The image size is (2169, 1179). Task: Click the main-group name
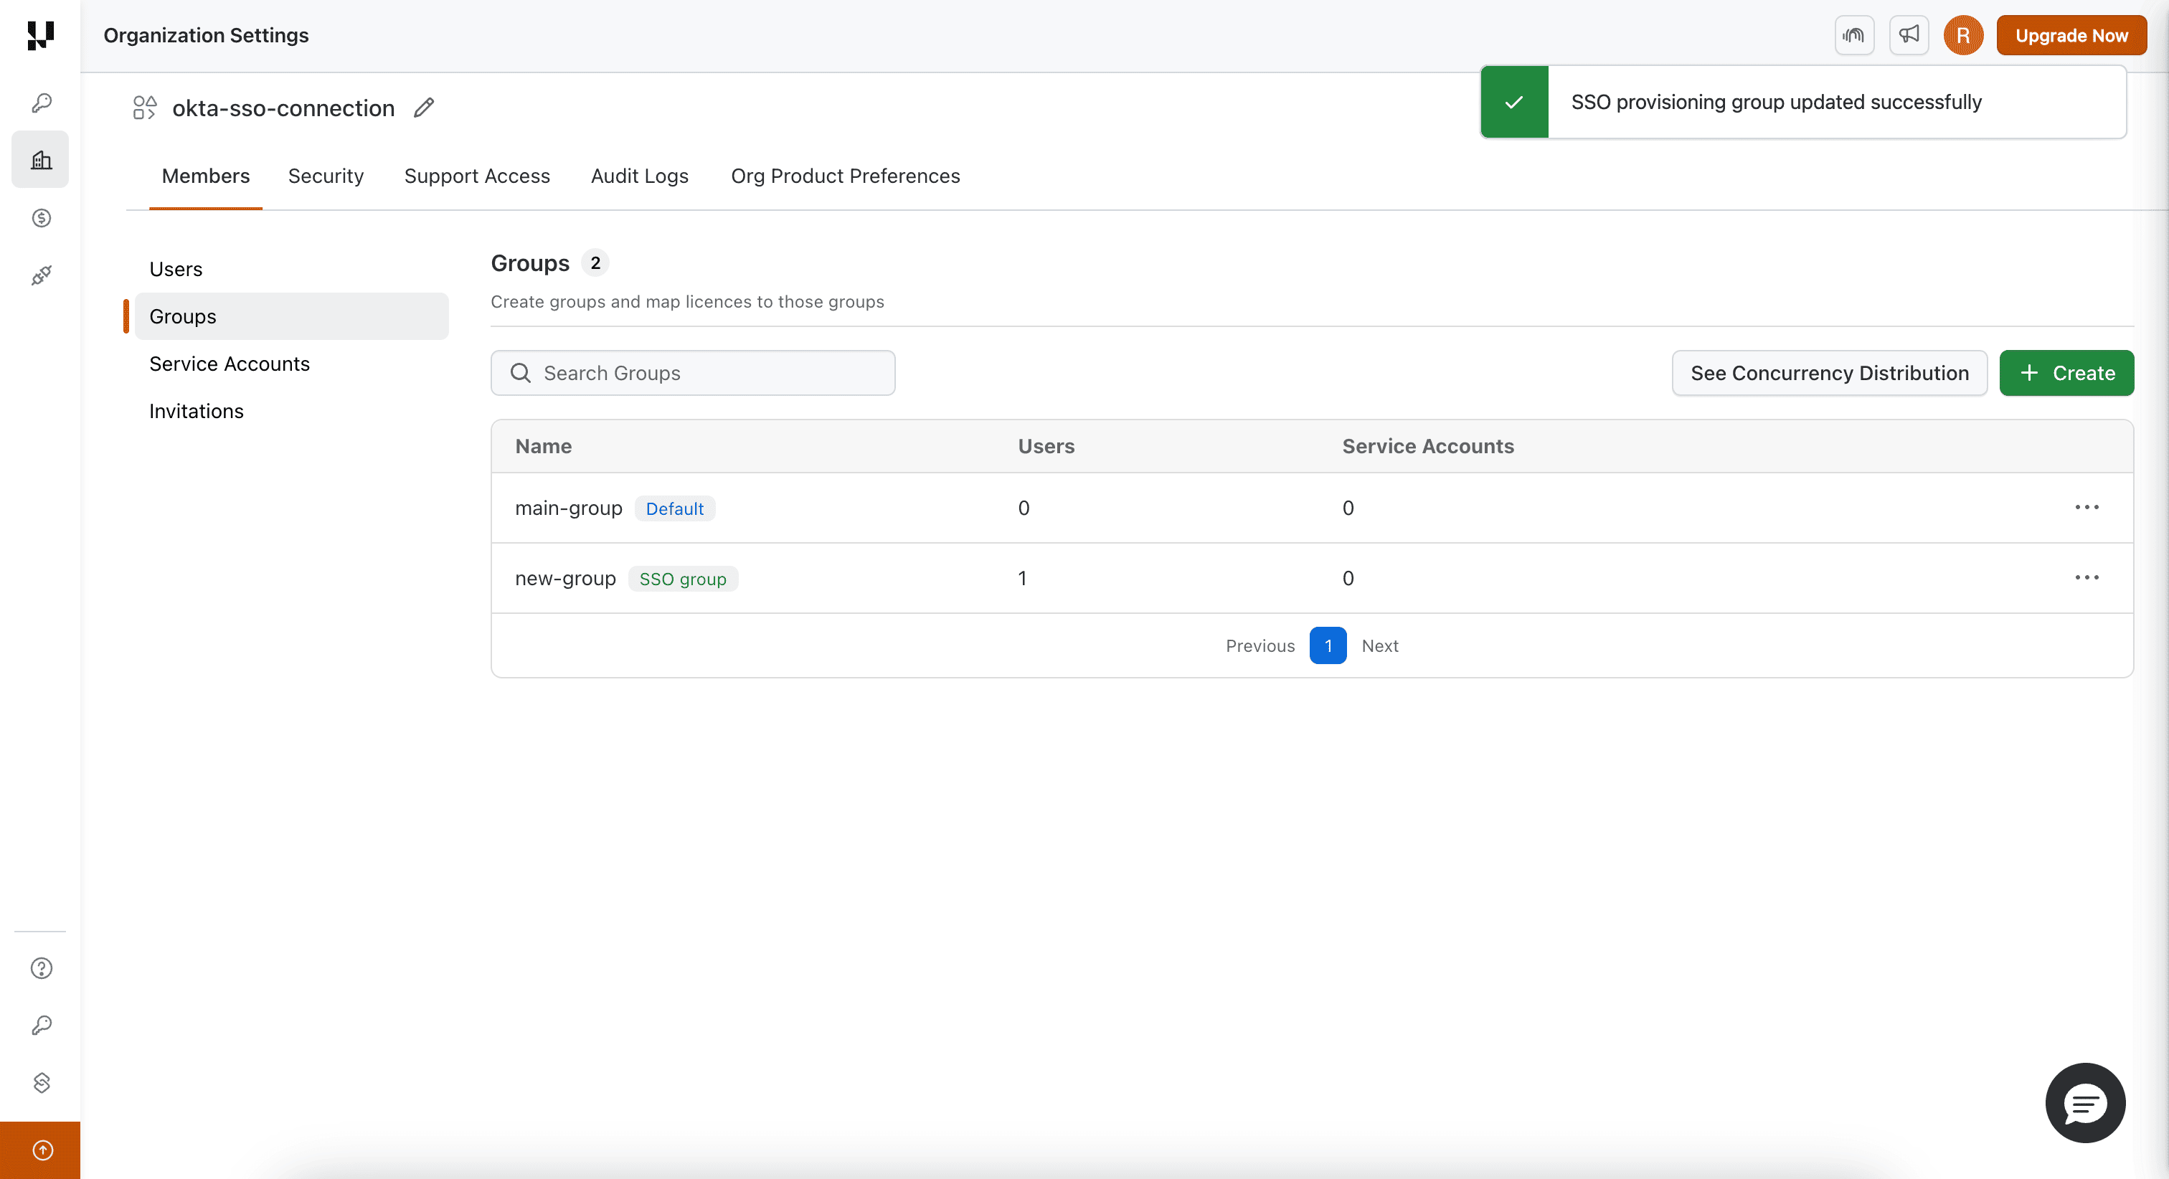[568, 508]
